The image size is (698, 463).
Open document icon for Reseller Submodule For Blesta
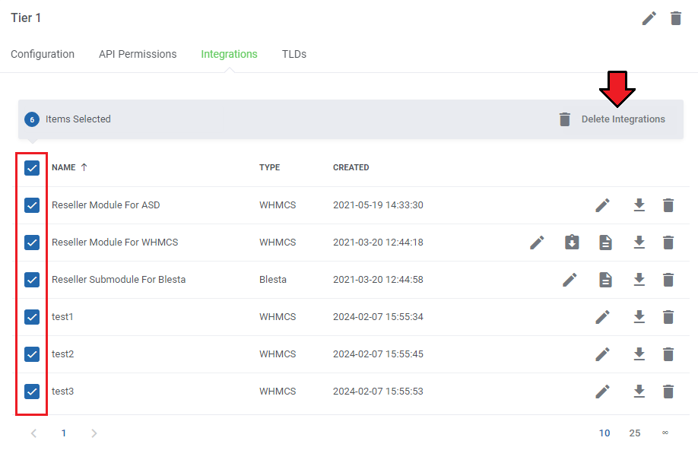605,280
